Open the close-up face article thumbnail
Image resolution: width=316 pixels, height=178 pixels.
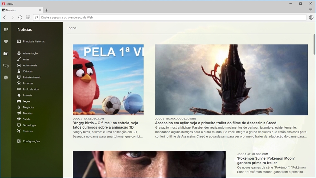[x=149, y=164]
